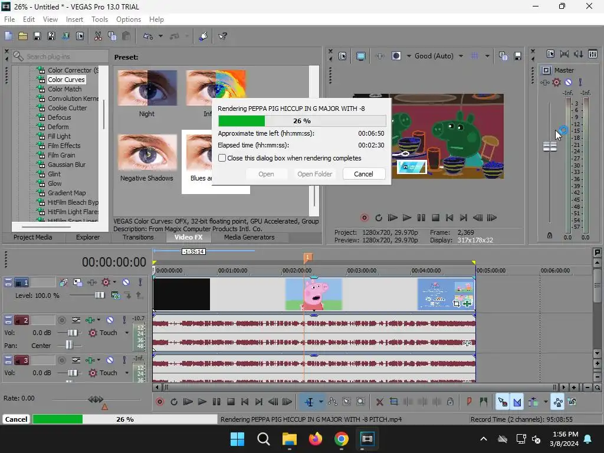Viewport: 604px width, 453px height.
Task: Open the overlays grid dropdown arrow
Action: (487, 56)
